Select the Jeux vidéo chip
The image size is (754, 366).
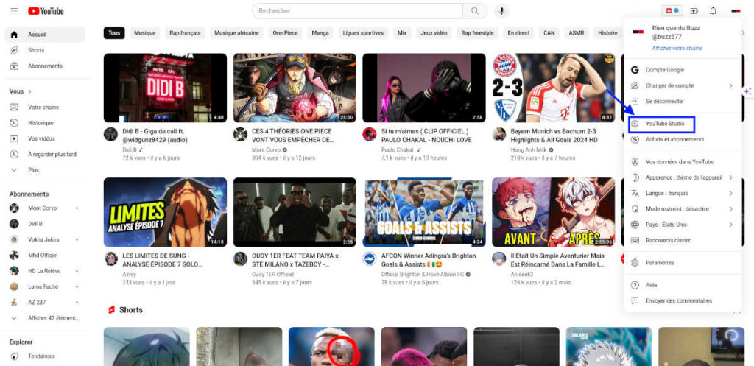click(433, 33)
